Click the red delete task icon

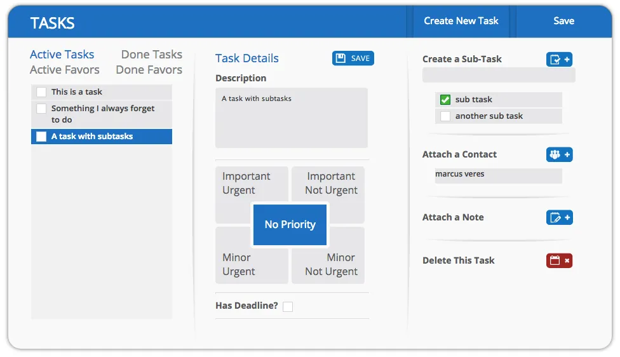pos(559,260)
